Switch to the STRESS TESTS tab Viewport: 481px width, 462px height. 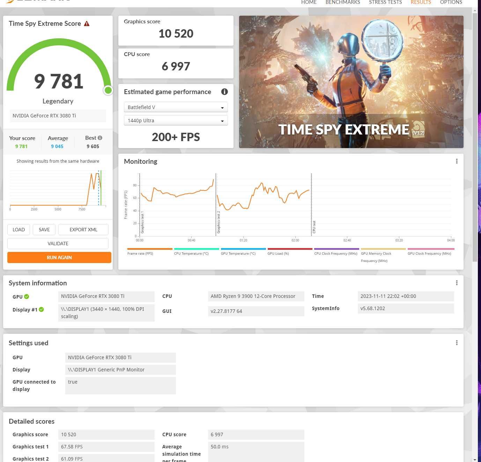click(385, 2)
